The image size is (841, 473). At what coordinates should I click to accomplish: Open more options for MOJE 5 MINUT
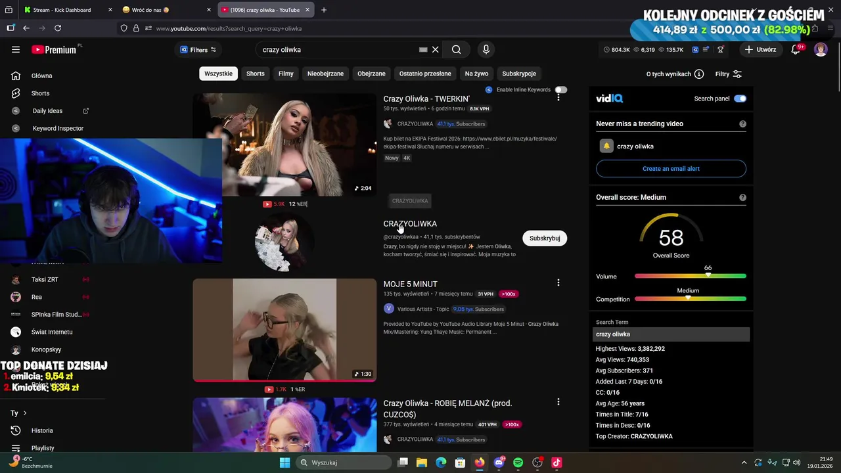[558, 282]
